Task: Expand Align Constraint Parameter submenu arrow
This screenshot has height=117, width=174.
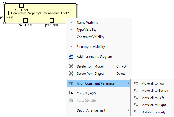Action: 128,83
